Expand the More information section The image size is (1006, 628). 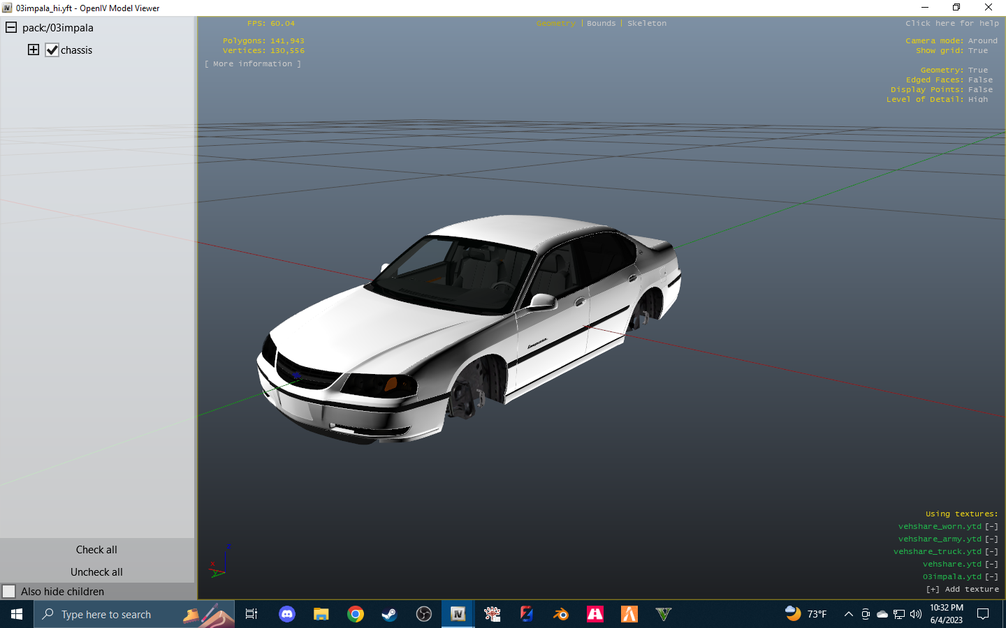[253, 64]
